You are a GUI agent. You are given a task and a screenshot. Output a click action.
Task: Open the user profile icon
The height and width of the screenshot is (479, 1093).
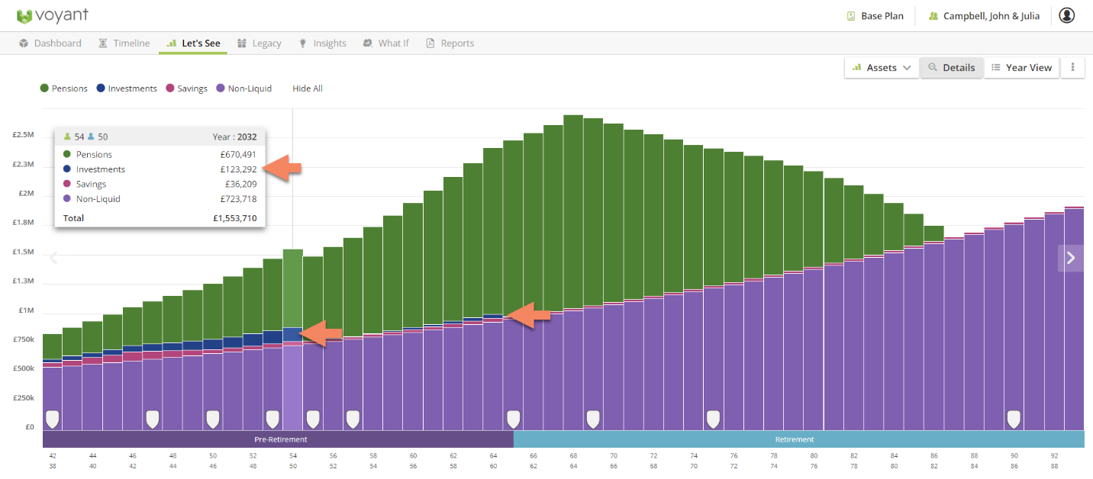coord(1067,15)
